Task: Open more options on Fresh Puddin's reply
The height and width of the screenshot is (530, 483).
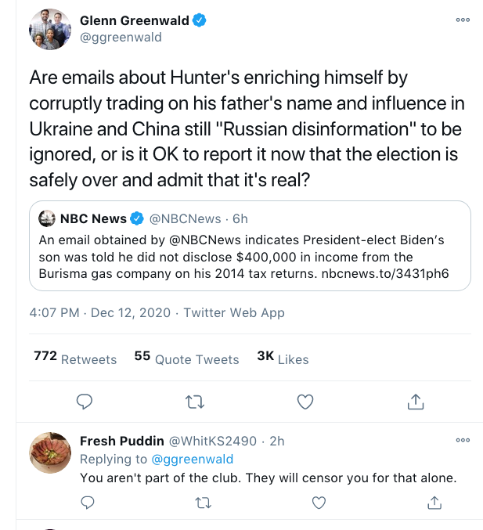Action: pyautogui.click(x=463, y=441)
